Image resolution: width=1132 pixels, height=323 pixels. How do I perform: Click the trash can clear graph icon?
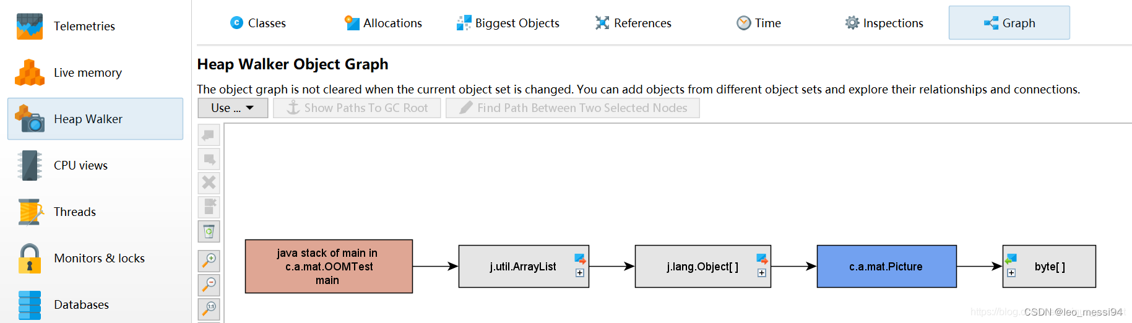click(209, 231)
